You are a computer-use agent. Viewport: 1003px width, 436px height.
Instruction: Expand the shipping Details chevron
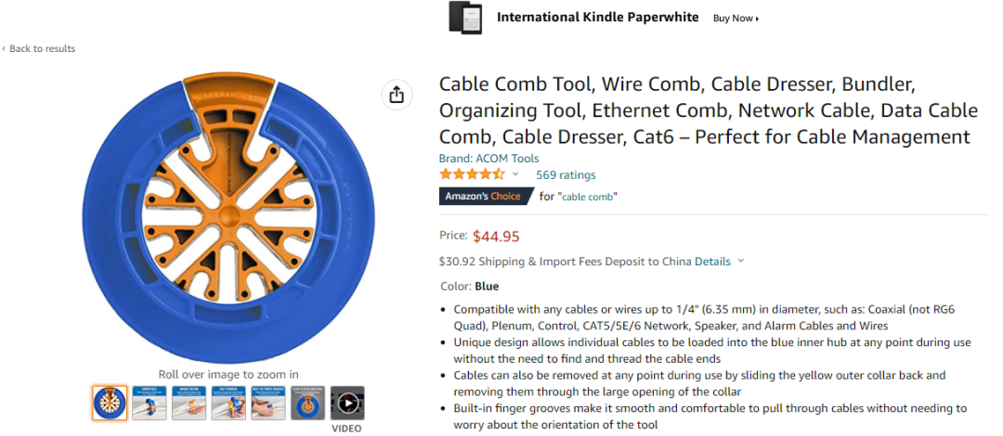coord(741,262)
